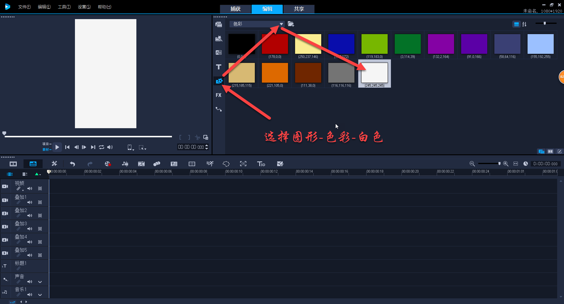Open the preview device size dropdown
Screen dimensions: 564x304
pos(130,147)
